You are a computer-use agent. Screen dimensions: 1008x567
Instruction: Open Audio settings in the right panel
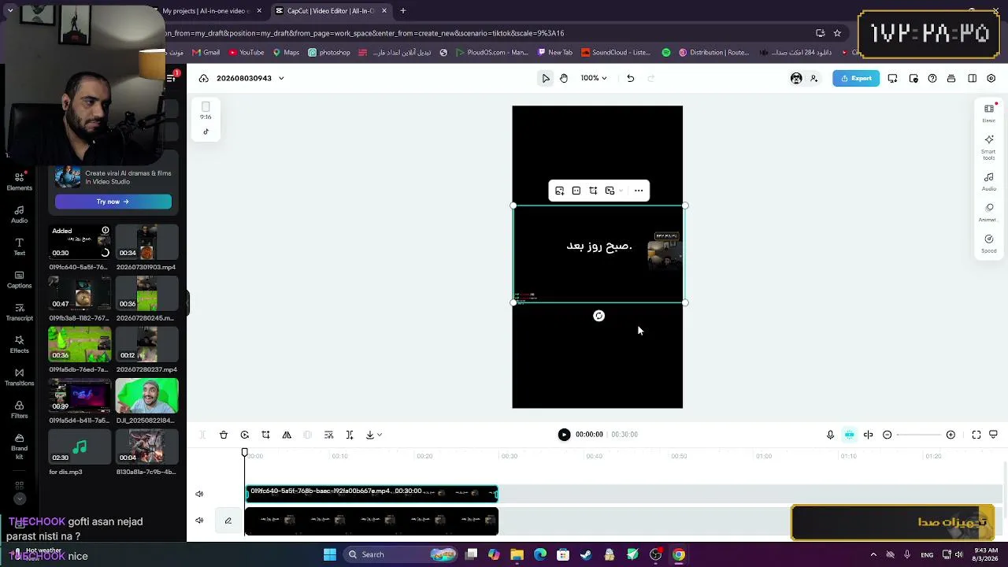[989, 181]
